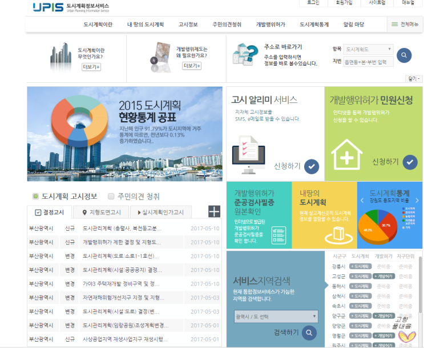Open notice 도시관리계획(임랑공원)조성계획변경...
The width and height of the screenshot is (424, 348).
point(126,325)
